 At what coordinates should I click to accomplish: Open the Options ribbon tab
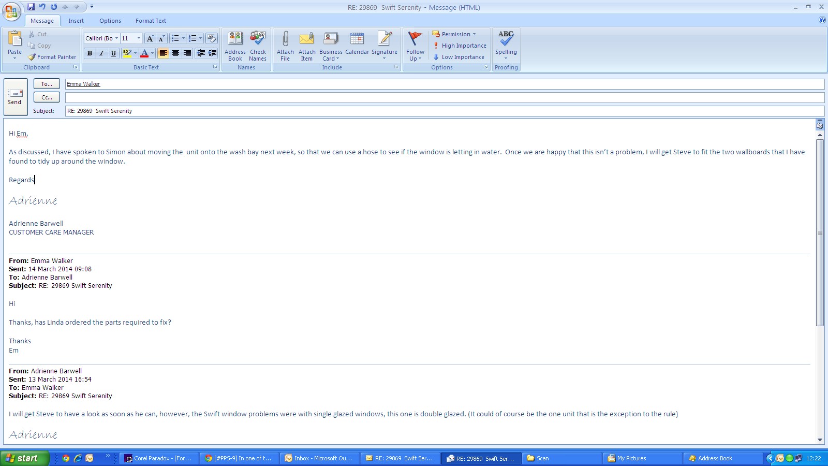110,21
